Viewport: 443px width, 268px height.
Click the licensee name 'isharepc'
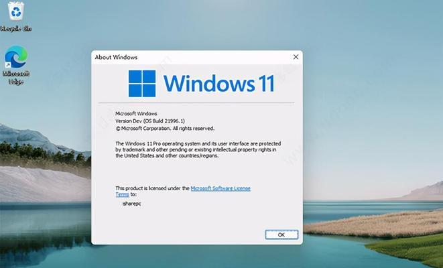(x=131, y=203)
